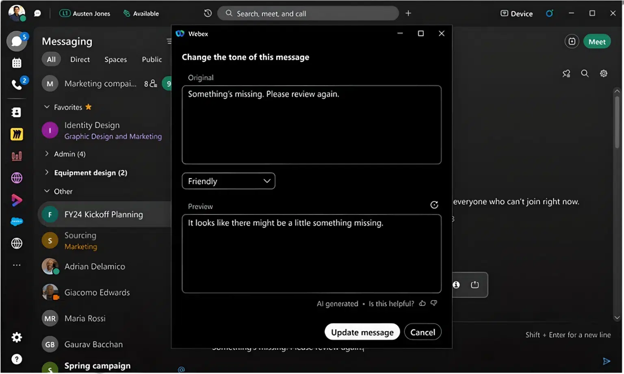Viewport: 624px width, 374px height.
Task: Open Vidcast from the app sidebar
Action: (x=17, y=200)
